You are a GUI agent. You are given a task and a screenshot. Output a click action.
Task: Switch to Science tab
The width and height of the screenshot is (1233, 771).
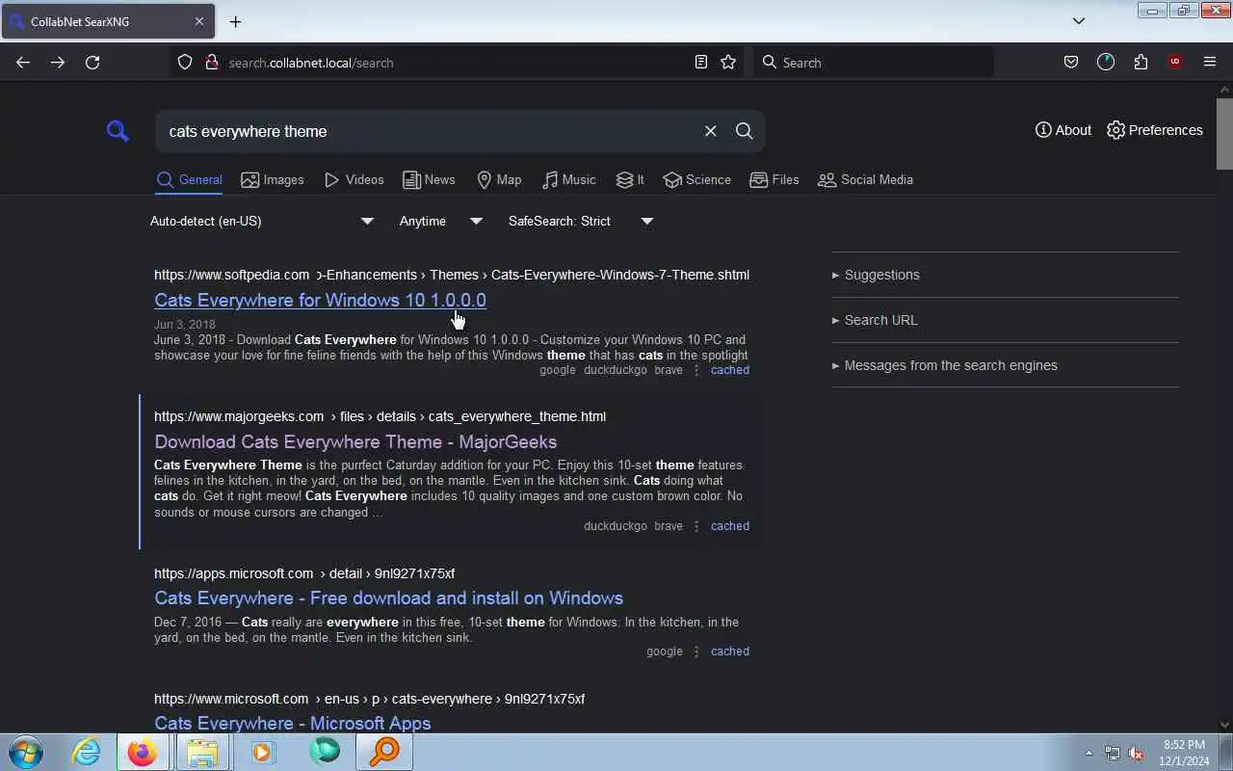(x=697, y=180)
